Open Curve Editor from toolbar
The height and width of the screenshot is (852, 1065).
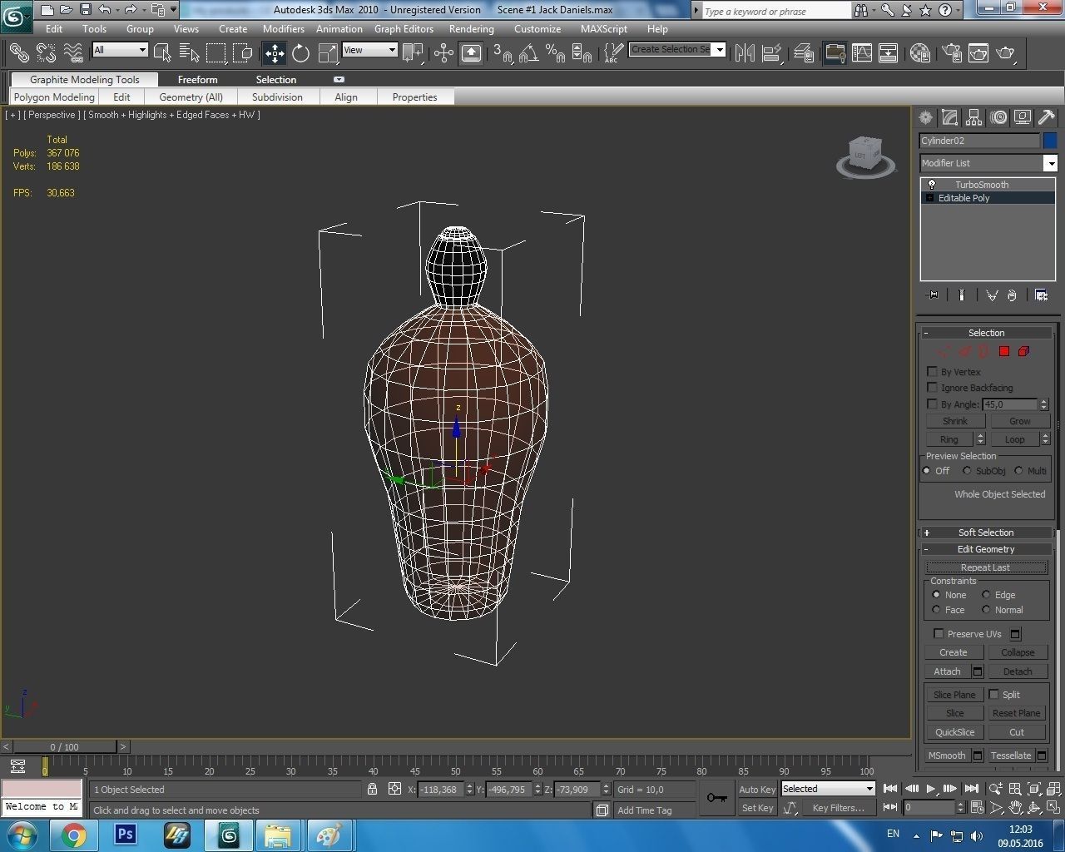pyautogui.click(x=862, y=53)
